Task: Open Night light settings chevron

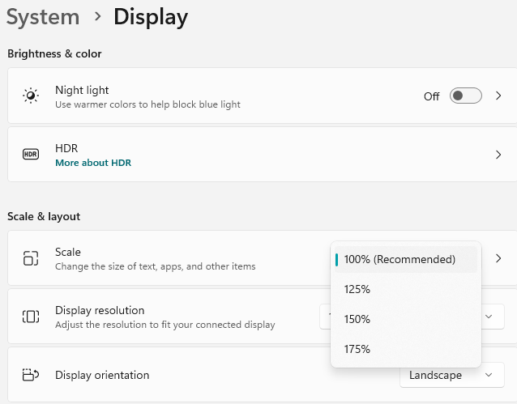Action: click(x=498, y=96)
